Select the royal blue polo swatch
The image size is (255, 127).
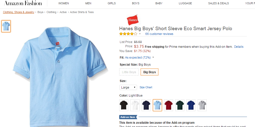point(191,105)
